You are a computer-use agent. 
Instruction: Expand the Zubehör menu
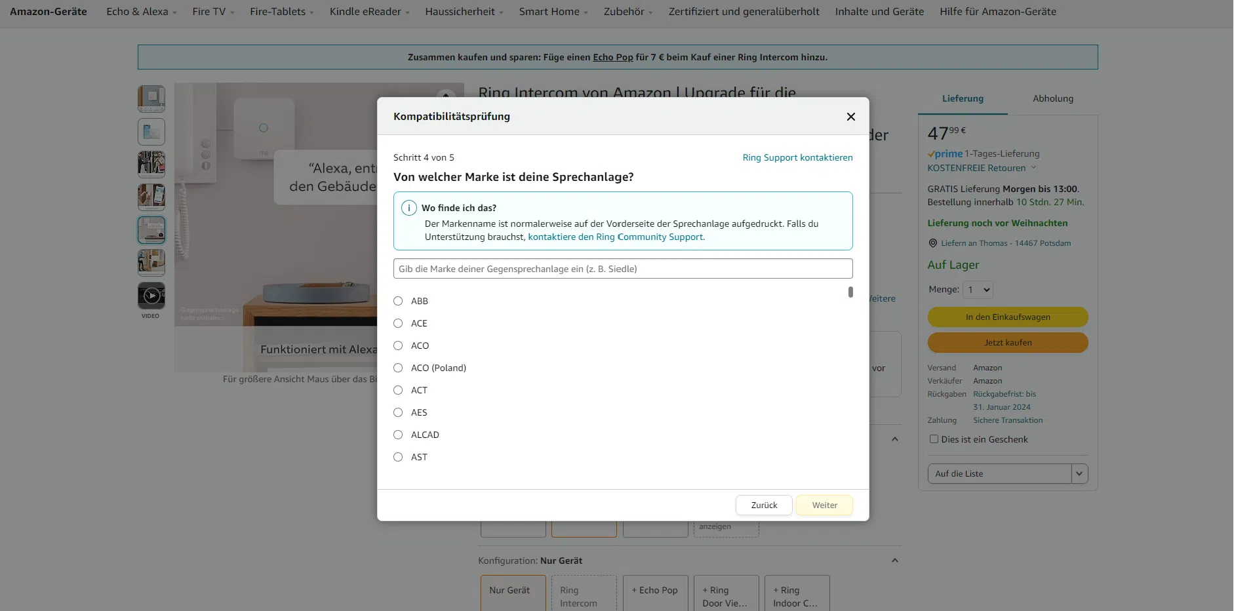(x=628, y=12)
